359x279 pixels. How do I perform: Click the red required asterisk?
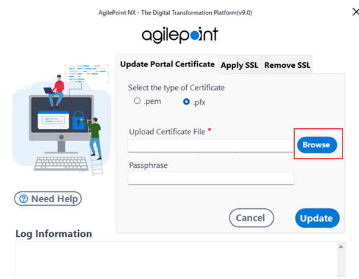click(209, 130)
